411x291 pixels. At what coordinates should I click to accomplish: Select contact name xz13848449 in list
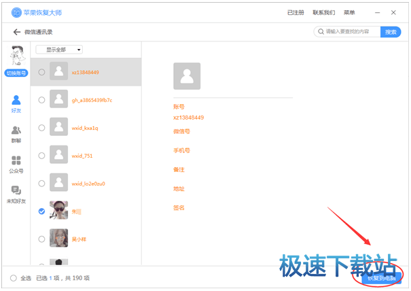86,73
